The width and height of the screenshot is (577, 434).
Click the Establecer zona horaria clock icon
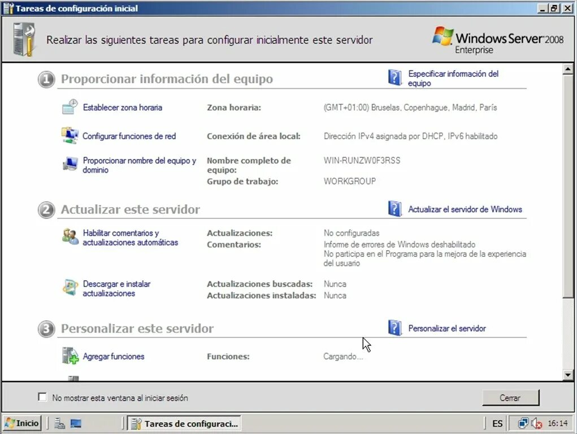(70, 107)
